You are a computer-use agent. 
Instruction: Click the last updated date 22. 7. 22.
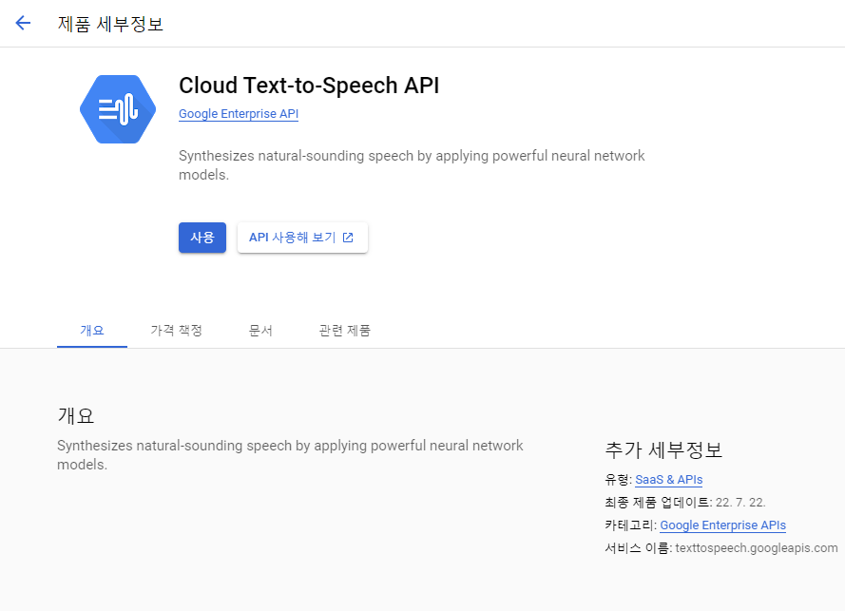(740, 503)
